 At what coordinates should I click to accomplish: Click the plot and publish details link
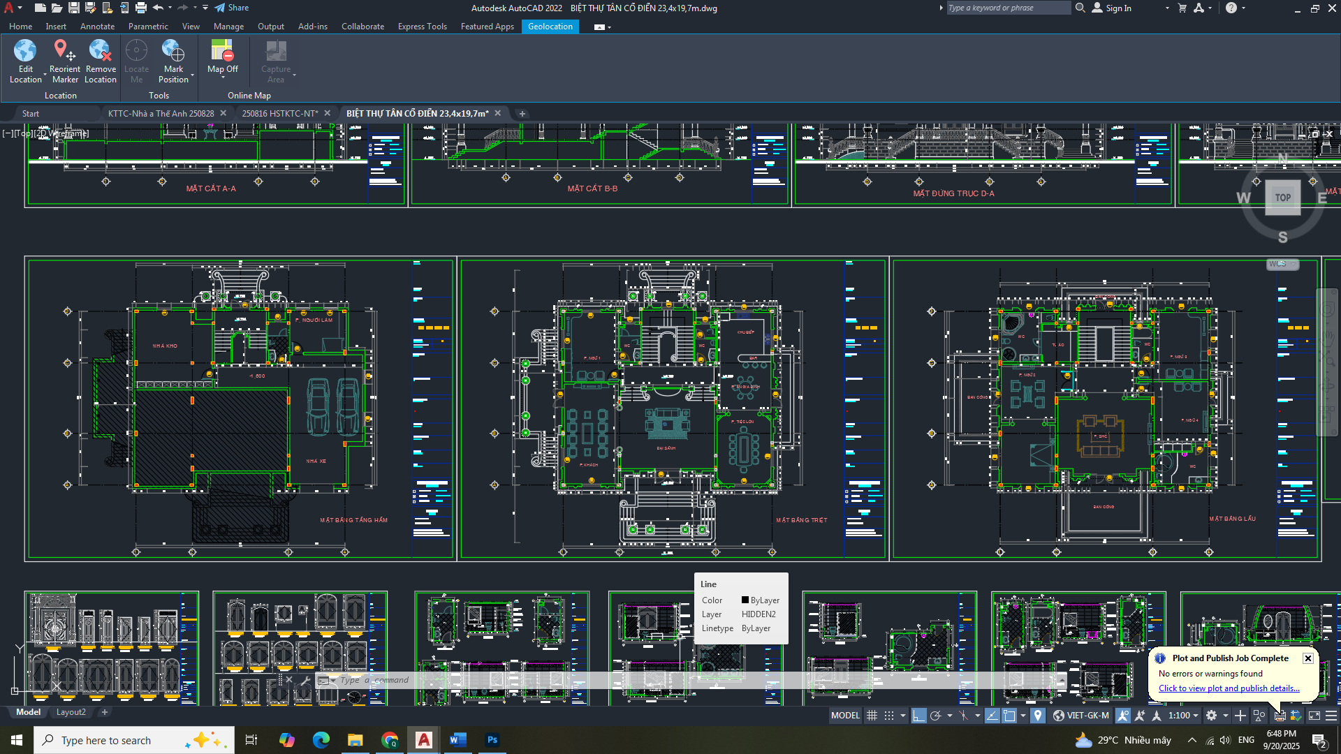click(x=1229, y=688)
